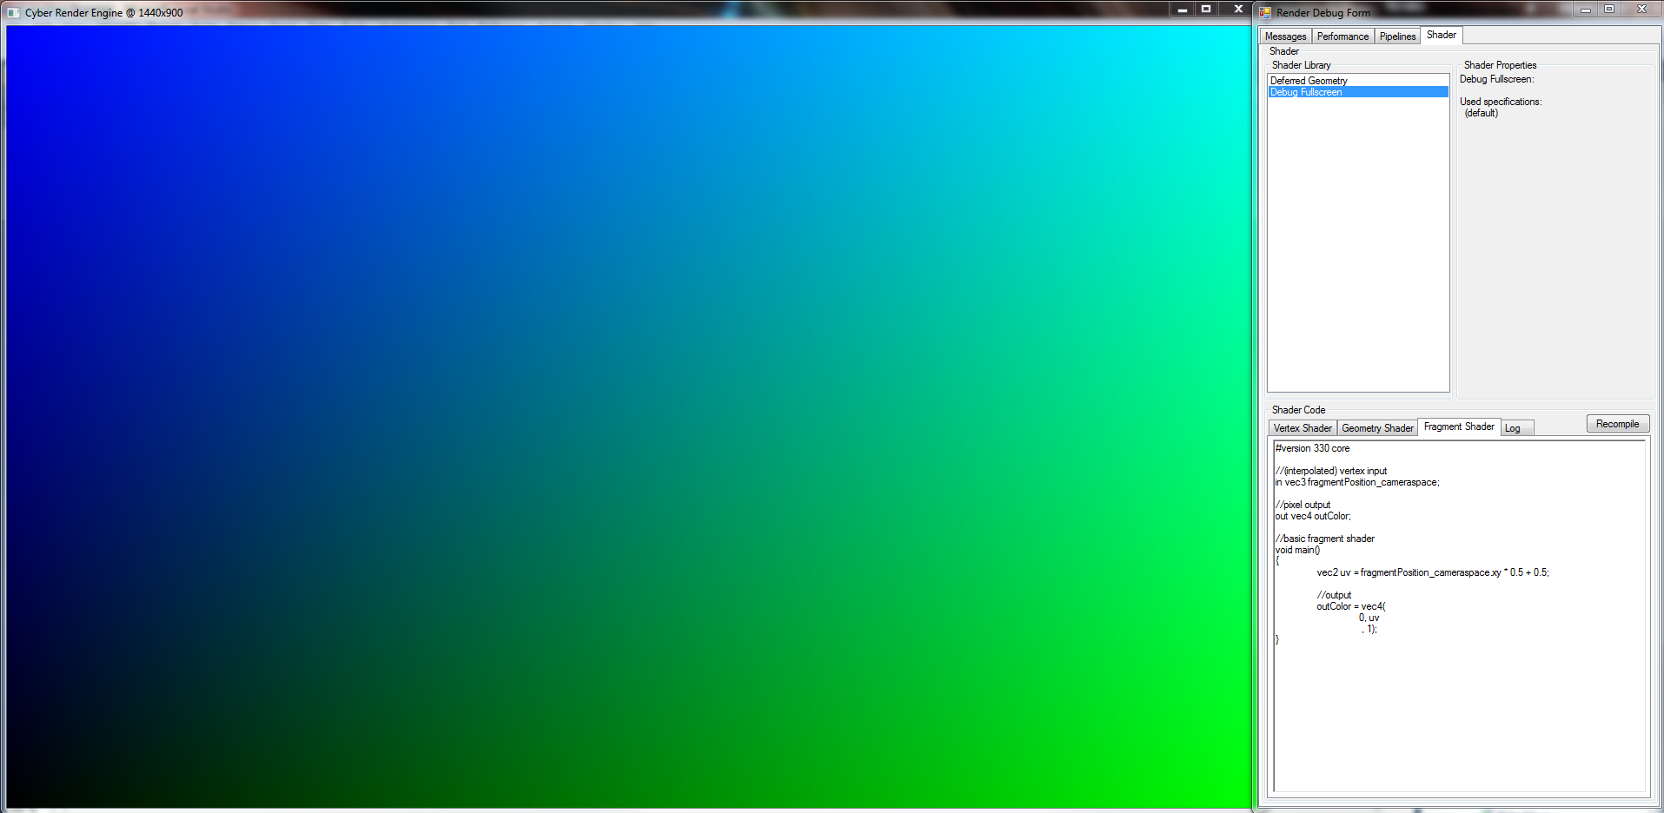
Task: View the shader Log tab
Action: [1513, 428]
